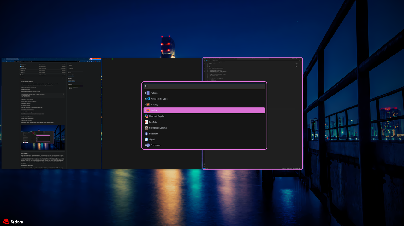The height and width of the screenshot is (226, 404).
Task: Click VS Code command center Search box
Action: coord(253,59)
